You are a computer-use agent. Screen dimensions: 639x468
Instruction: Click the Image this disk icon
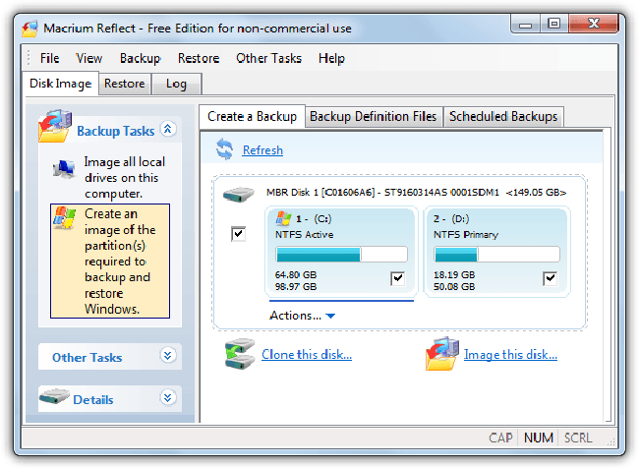point(441,354)
